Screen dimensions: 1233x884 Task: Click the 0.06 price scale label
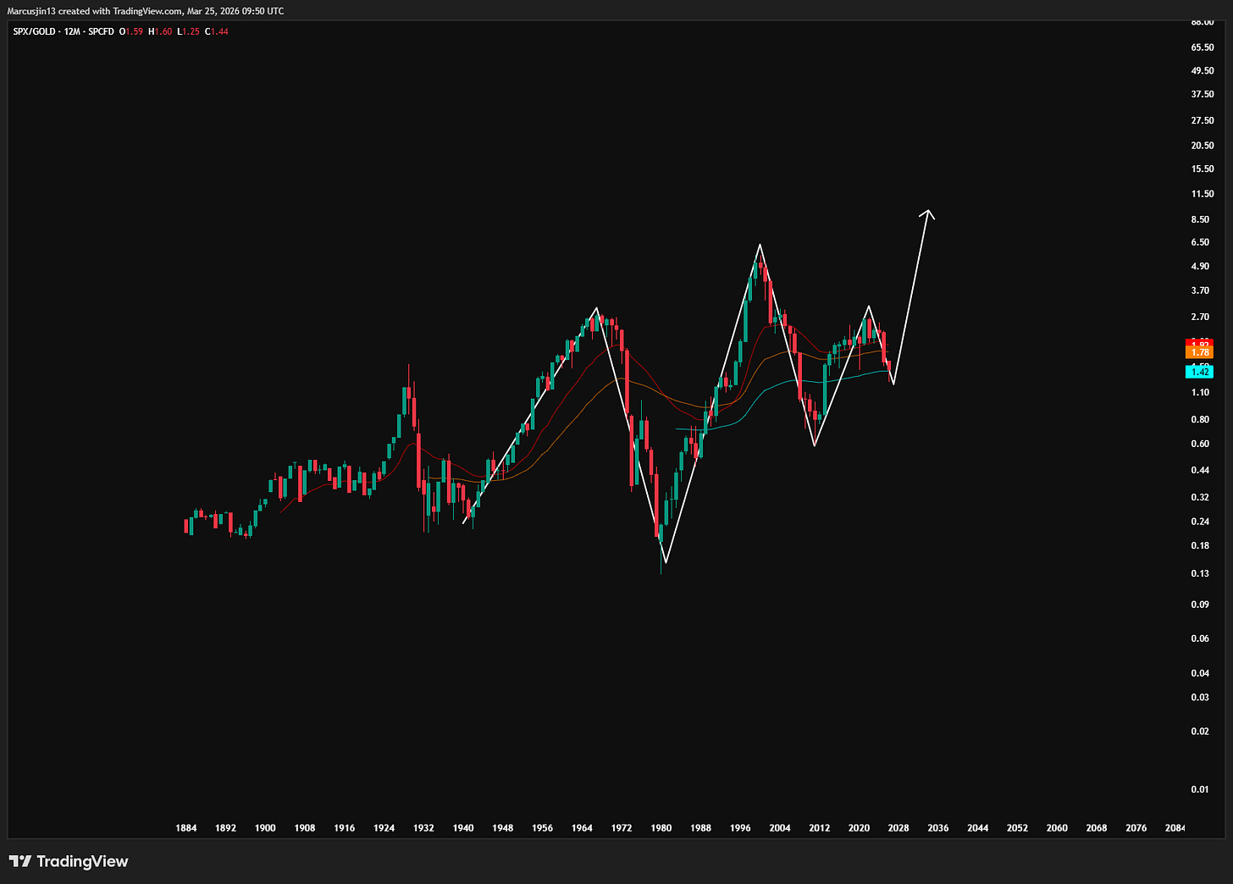coord(1200,639)
